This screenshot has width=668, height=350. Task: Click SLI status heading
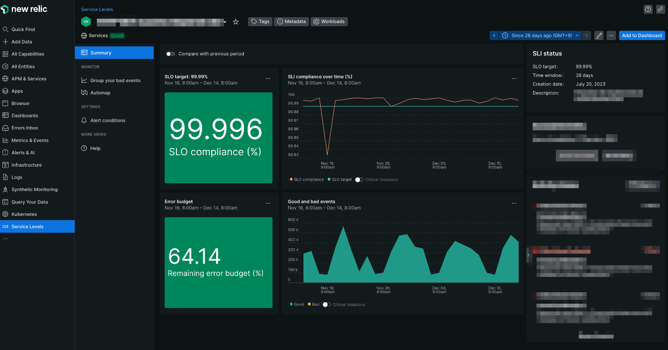547,53
